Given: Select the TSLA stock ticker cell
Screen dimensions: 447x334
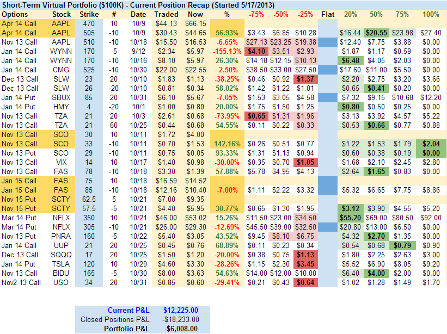Looking at the screenshot, I should coord(61,264).
